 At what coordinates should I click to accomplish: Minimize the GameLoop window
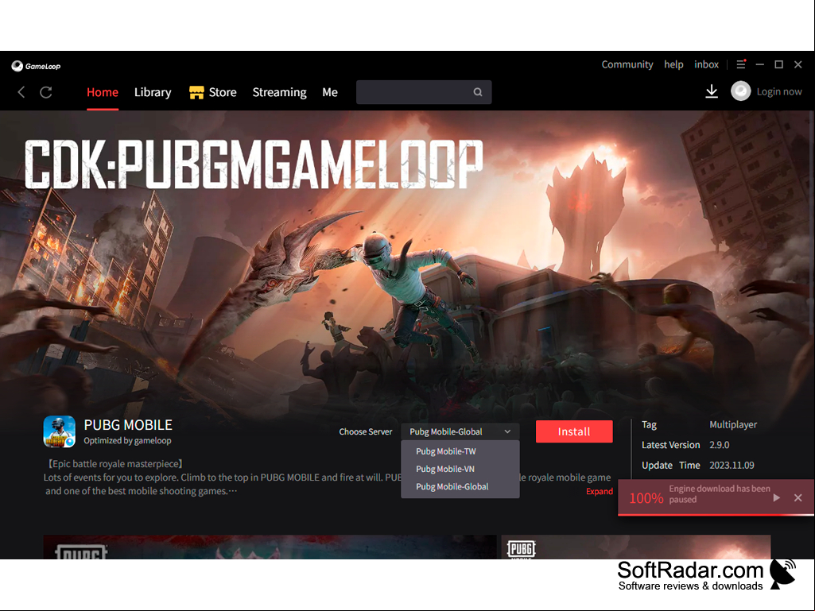pos(760,64)
